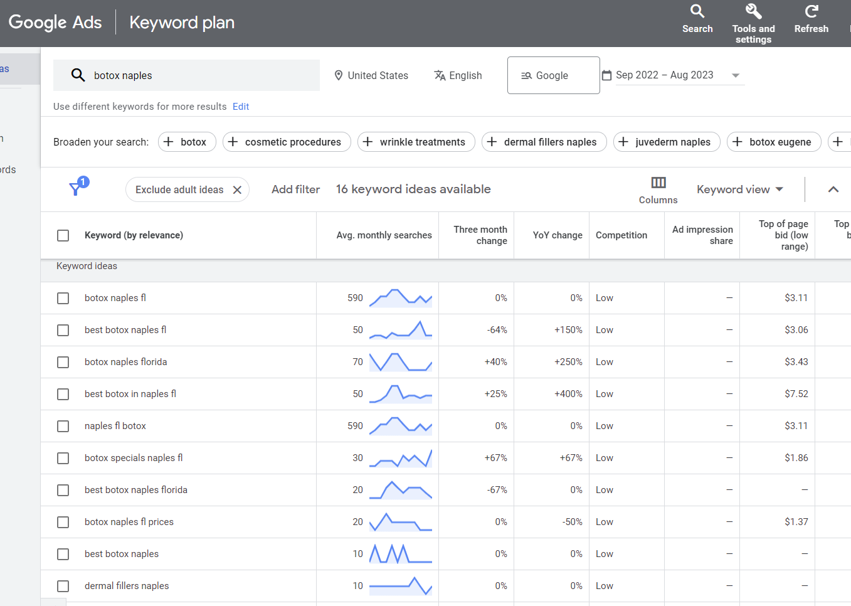
Task: Check the dermal fillers naples row checkbox
Action: click(x=63, y=586)
